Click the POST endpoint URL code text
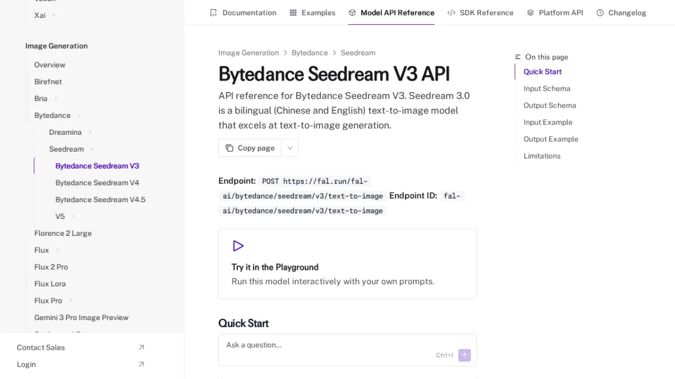The image size is (675, 379). tap(303, 189)
